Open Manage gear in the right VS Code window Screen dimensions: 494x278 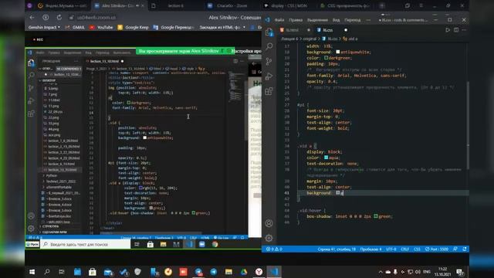point(269,238)
